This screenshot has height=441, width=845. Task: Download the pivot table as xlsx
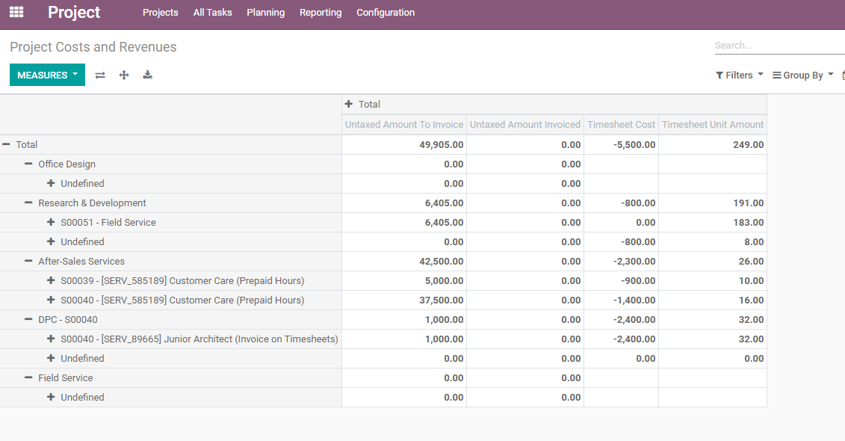tap(148, 75)
